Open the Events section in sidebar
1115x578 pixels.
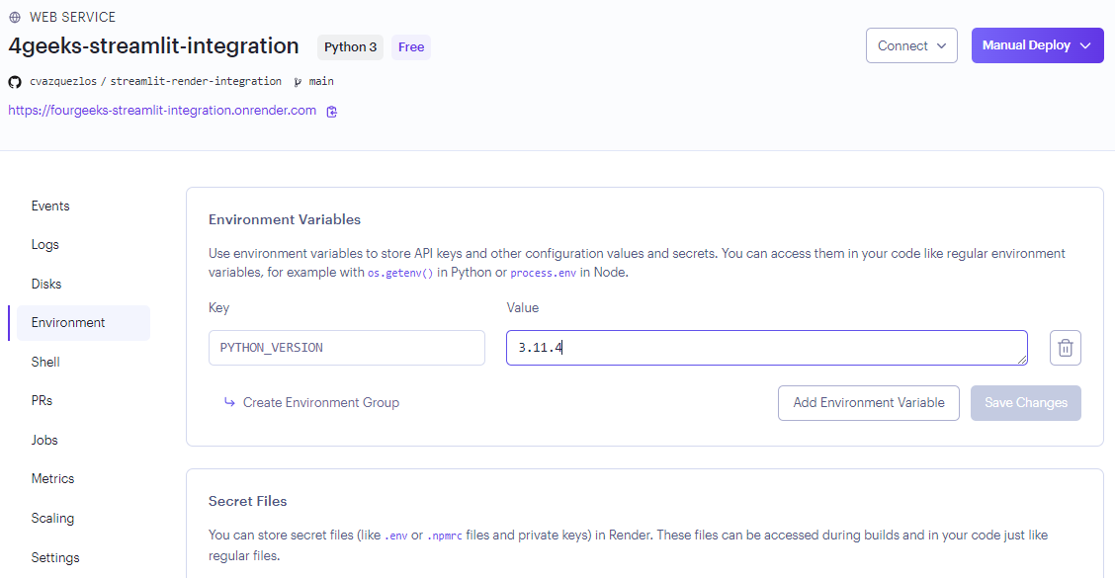tap(50, 206)
